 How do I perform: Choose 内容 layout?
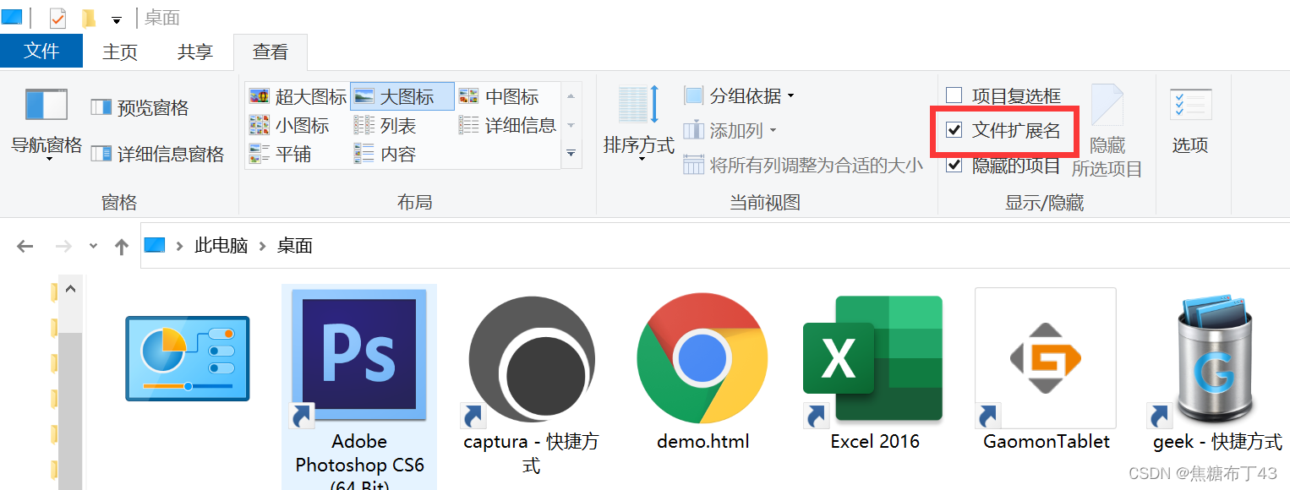pos(385,154)
